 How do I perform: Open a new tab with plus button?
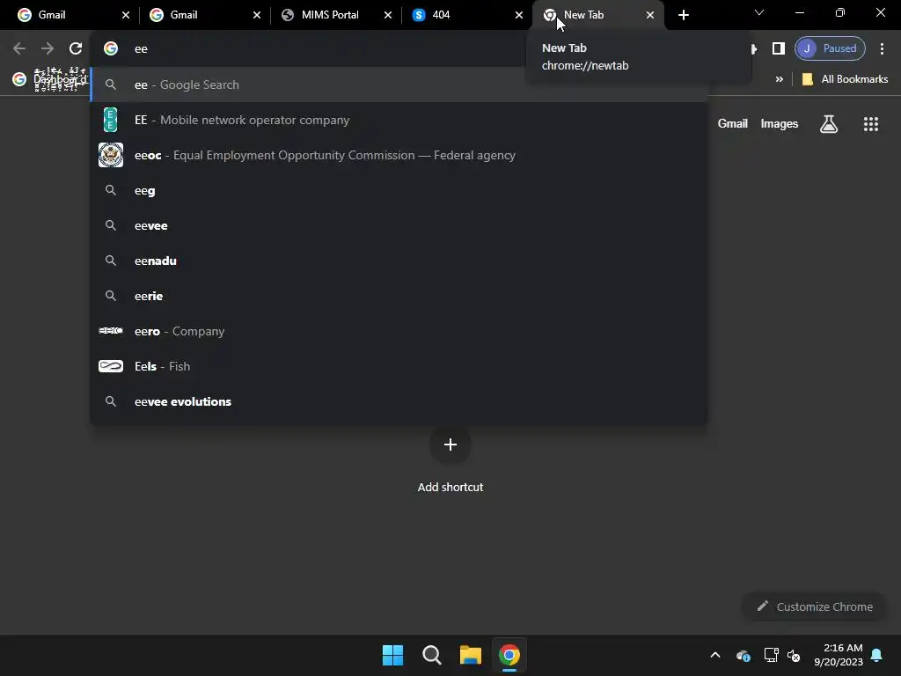coord(683,15)
